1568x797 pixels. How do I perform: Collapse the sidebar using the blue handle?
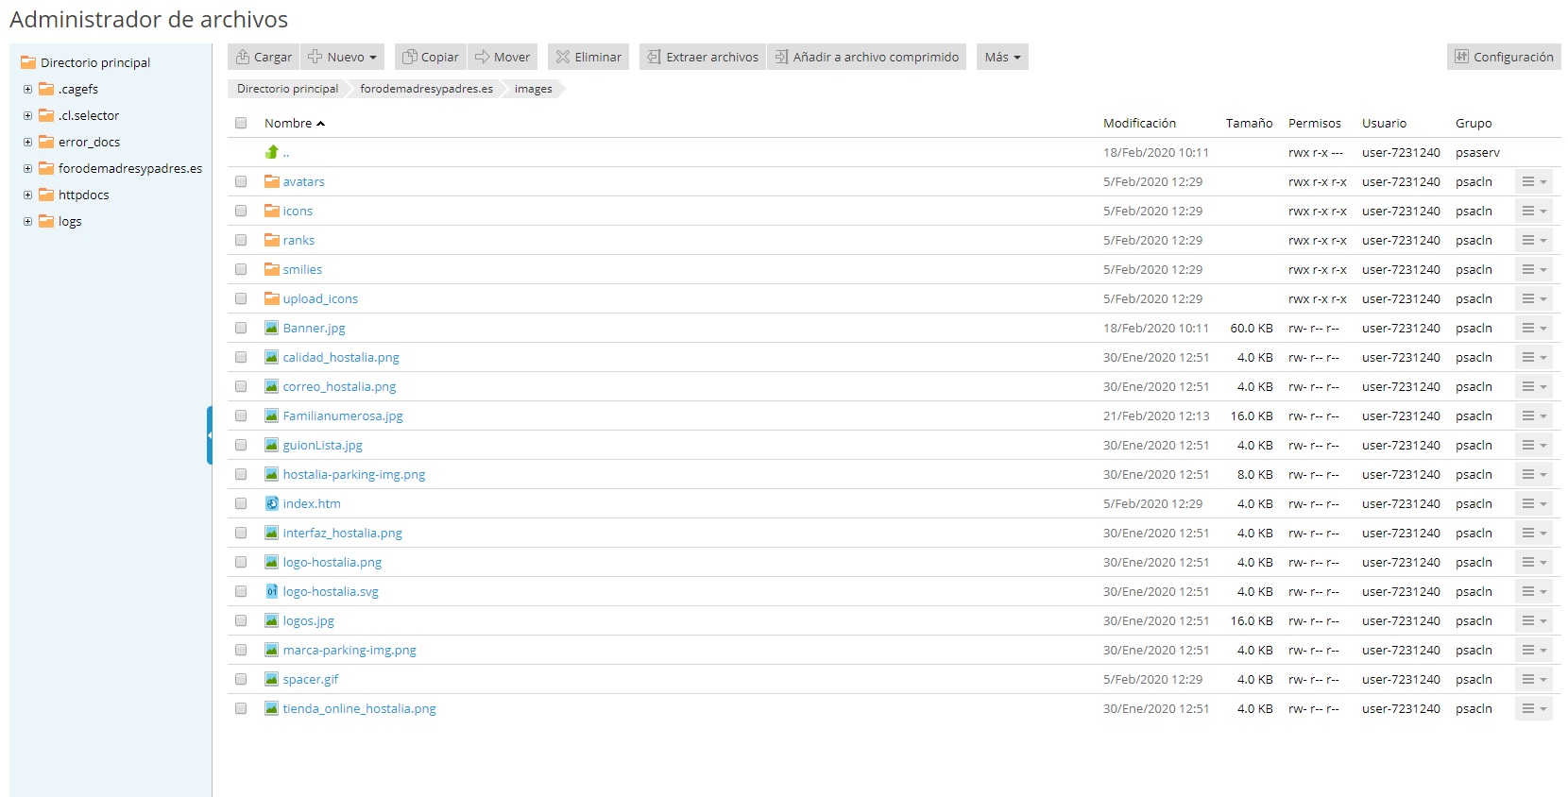[x=209, y=435]
